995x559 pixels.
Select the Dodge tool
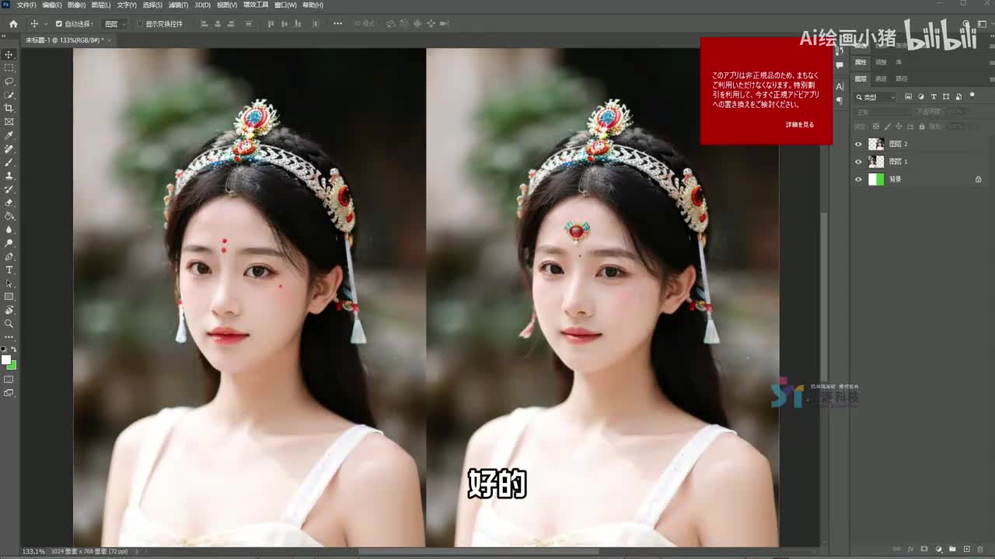[x=9, y=243]
